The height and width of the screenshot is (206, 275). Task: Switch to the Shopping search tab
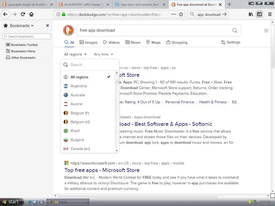click(177, 42)
